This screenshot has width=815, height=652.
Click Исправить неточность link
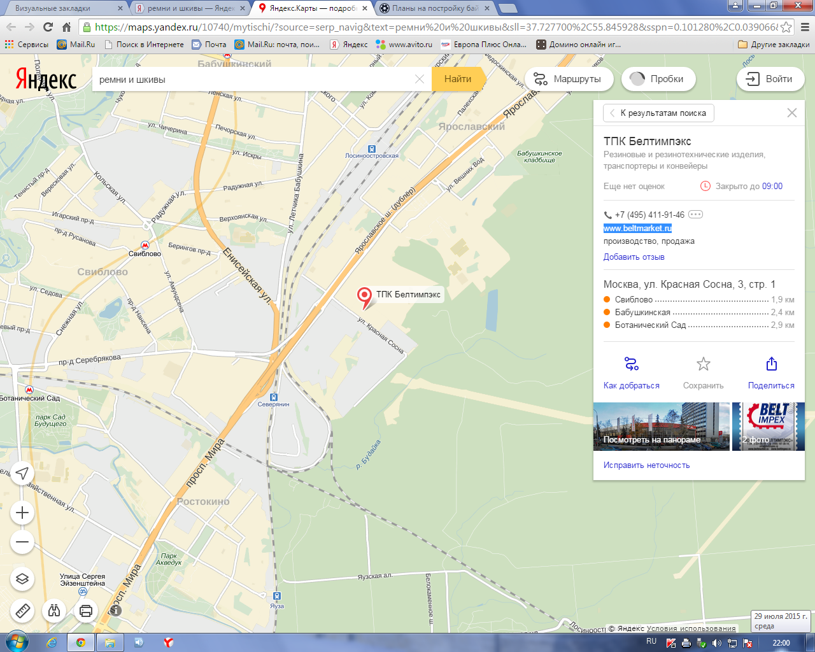click(646, 465)
